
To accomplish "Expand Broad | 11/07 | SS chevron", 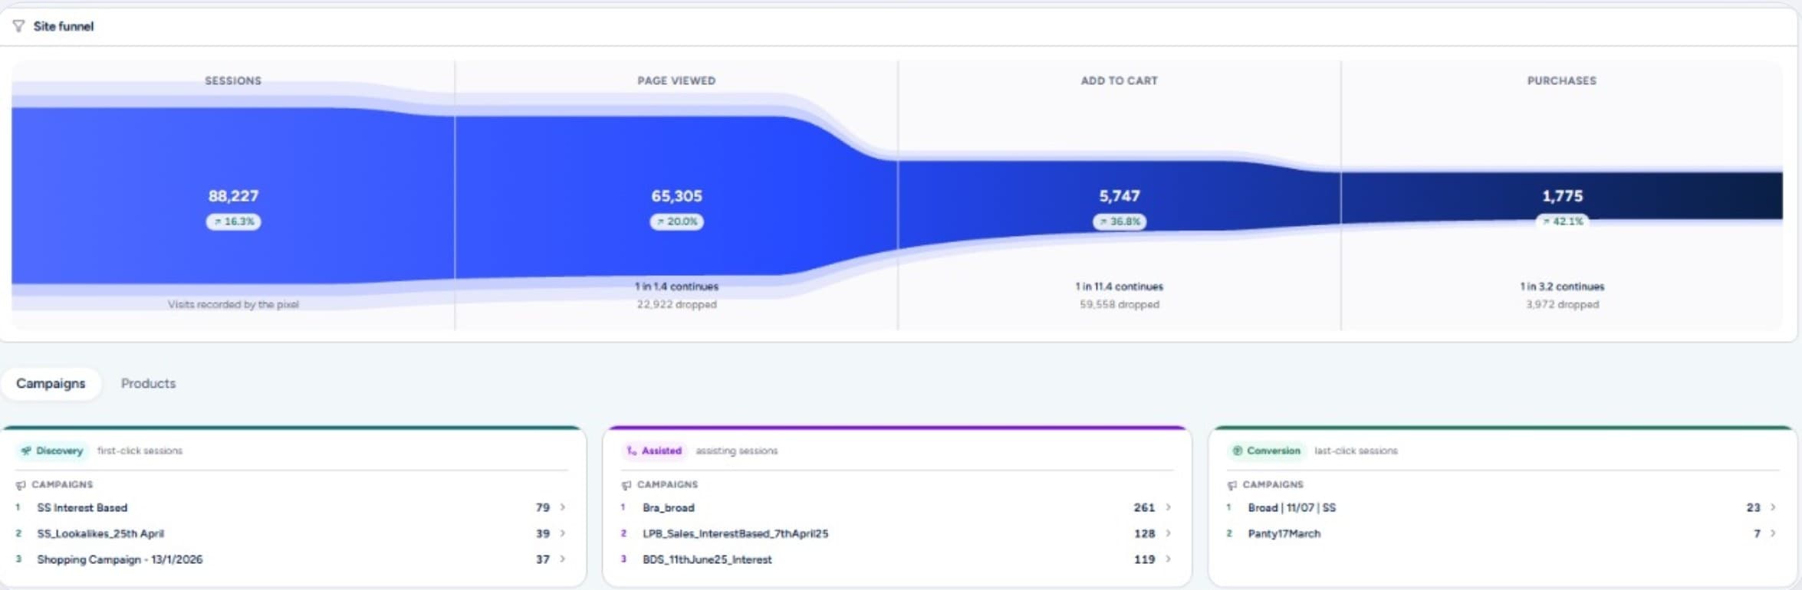I will 1773,507.
